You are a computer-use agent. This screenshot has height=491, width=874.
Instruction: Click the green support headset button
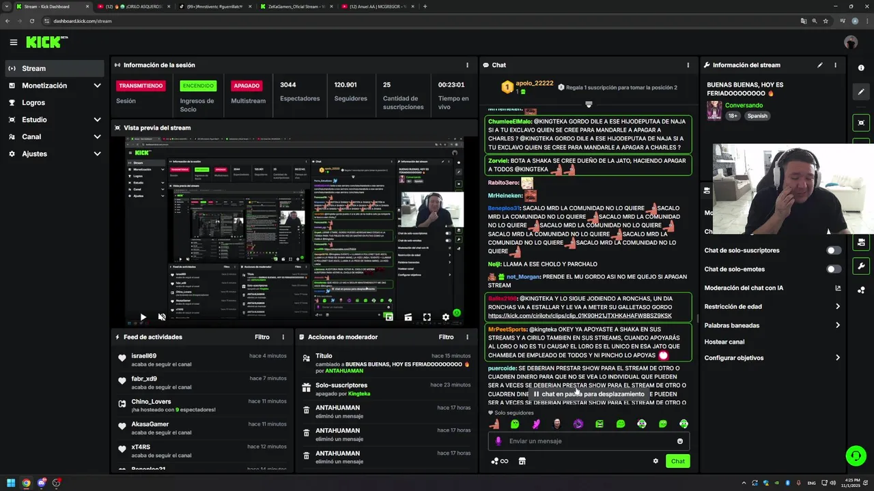tap(855, 456)
